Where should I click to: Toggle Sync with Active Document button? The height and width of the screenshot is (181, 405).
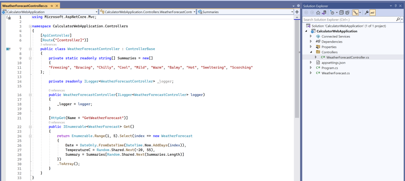pyautogui.click(x=356, y=12)
